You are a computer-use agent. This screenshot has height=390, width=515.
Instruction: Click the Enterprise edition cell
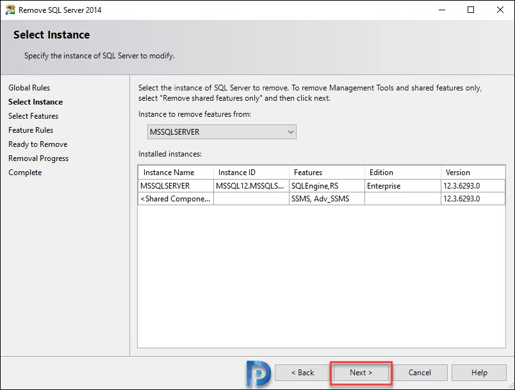click(x=403, y=186)
